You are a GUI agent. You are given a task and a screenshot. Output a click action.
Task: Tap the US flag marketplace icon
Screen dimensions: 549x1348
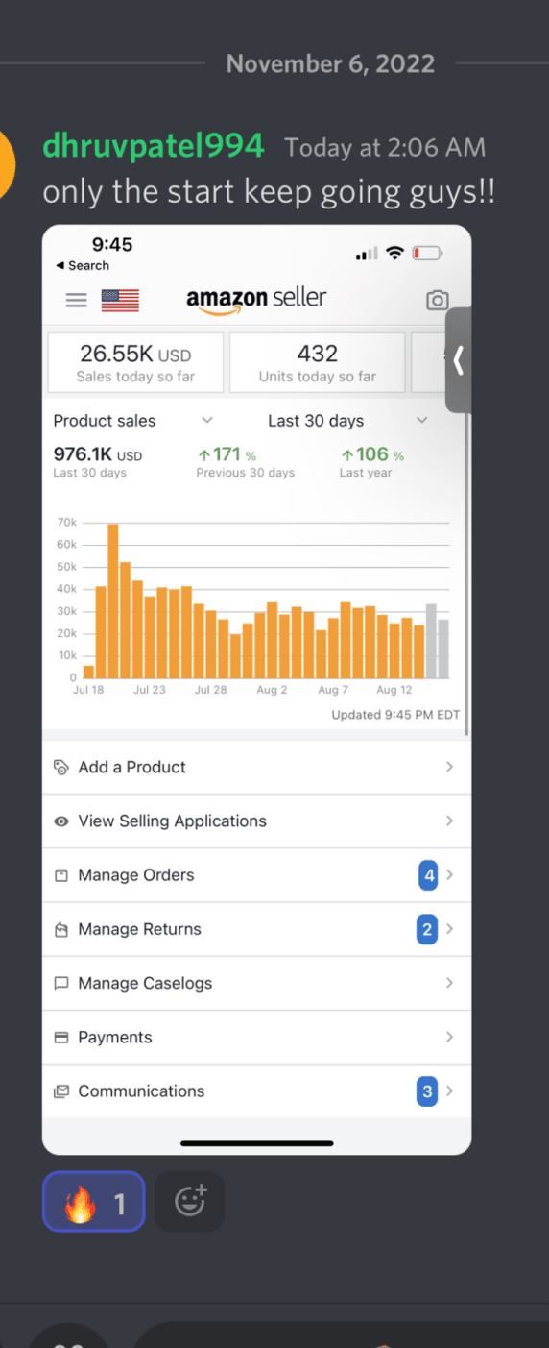pyautogui.click(x=120, y=301)
